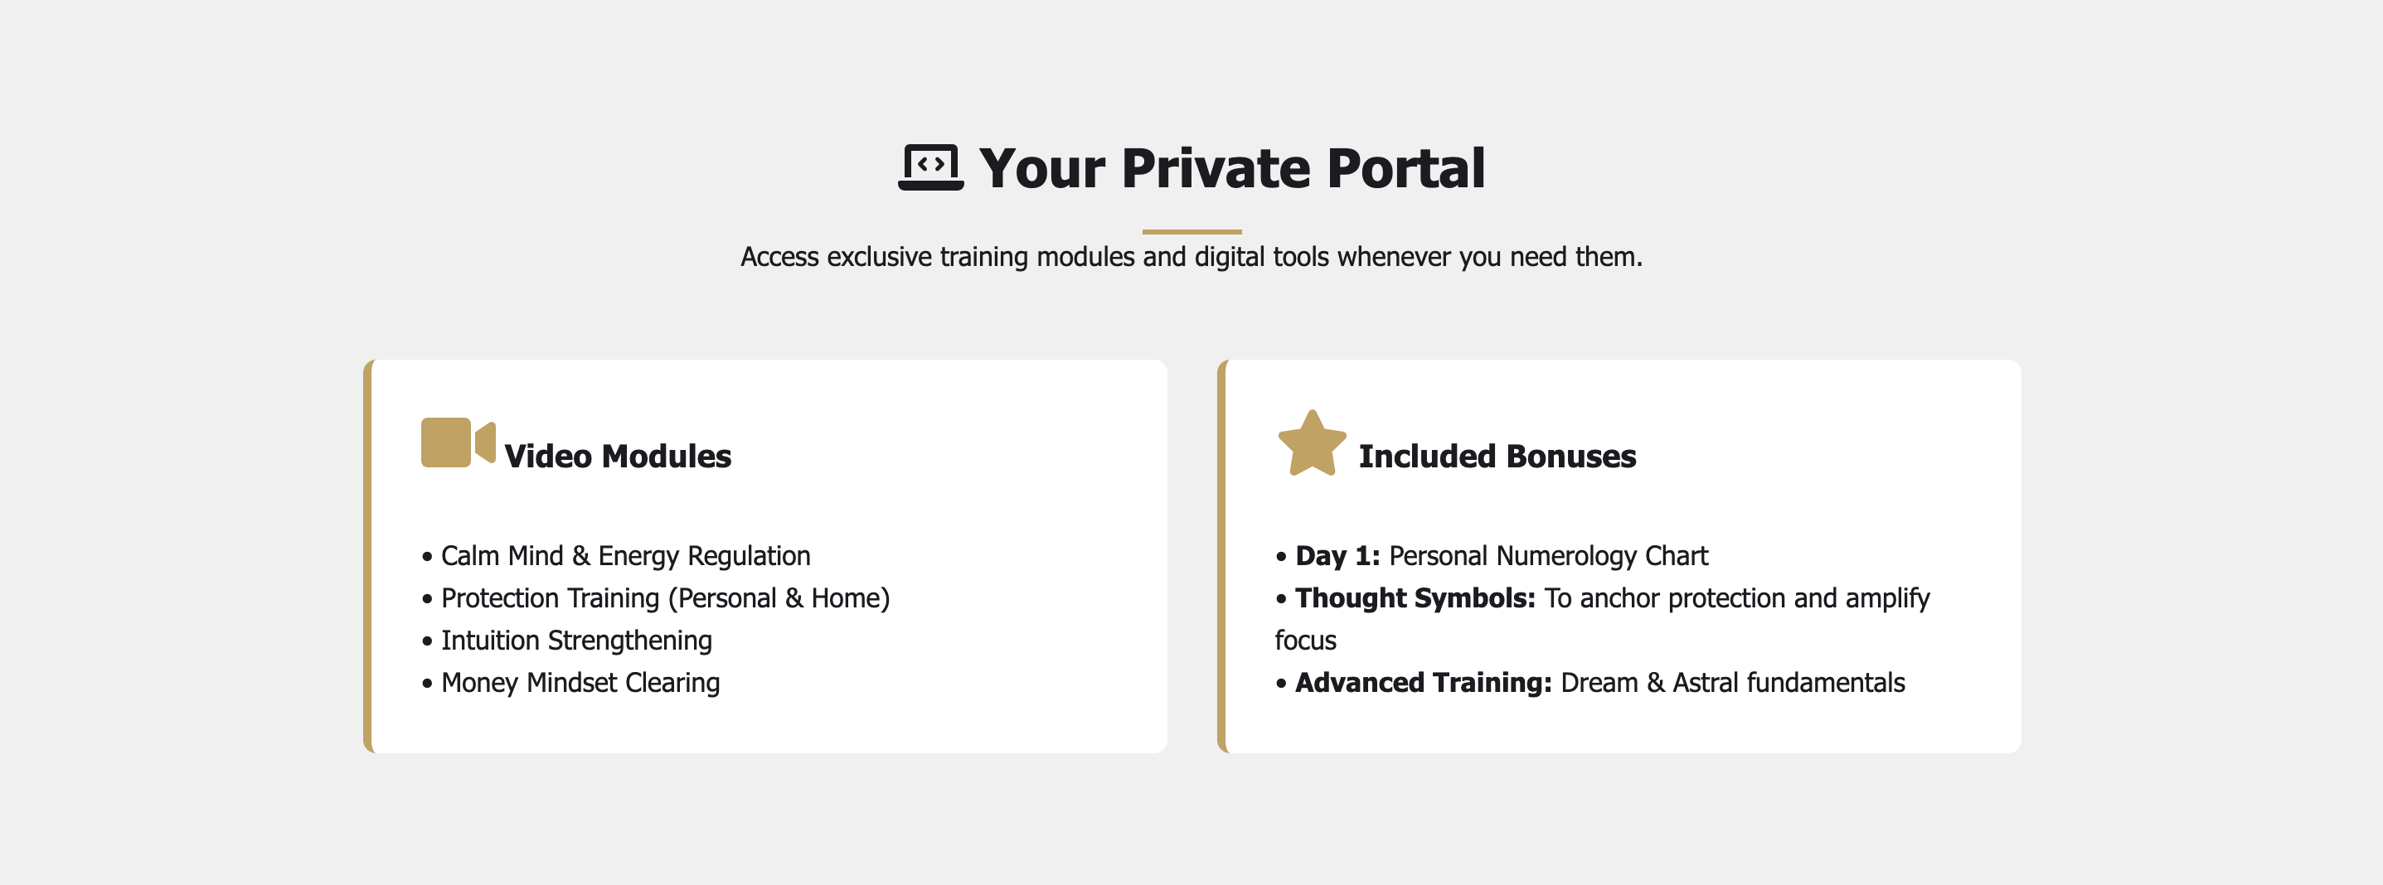This screenshot has width=2383, height=885.
Task: Click the gold divider line under the heading
Action: click(1191, 231)
